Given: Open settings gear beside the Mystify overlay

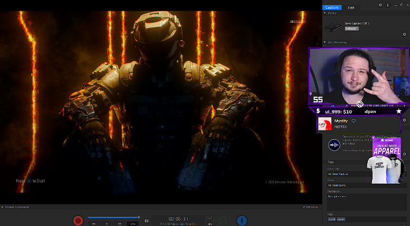Looking at the screenshot, I should click(404, 120).
